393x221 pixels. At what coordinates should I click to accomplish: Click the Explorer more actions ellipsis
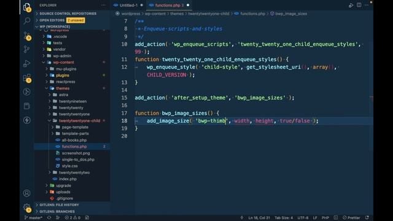point(104,5)
